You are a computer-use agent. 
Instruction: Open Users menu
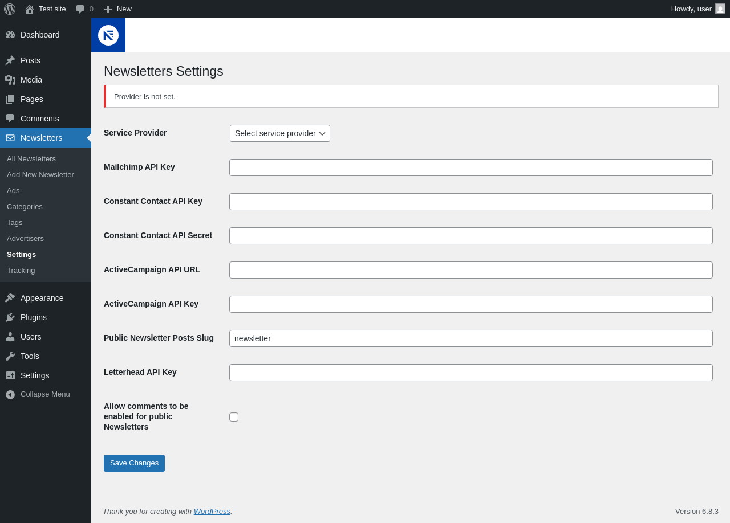46,337
